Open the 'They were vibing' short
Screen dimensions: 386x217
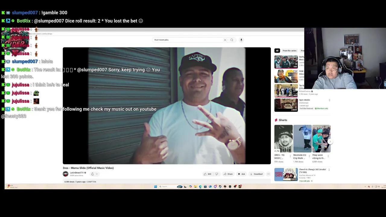[321, 139]
